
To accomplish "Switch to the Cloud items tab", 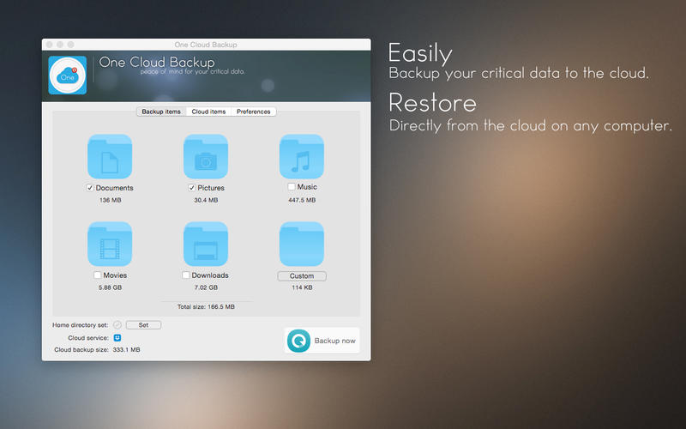I will pyautogui.click(x=208, y=112).
